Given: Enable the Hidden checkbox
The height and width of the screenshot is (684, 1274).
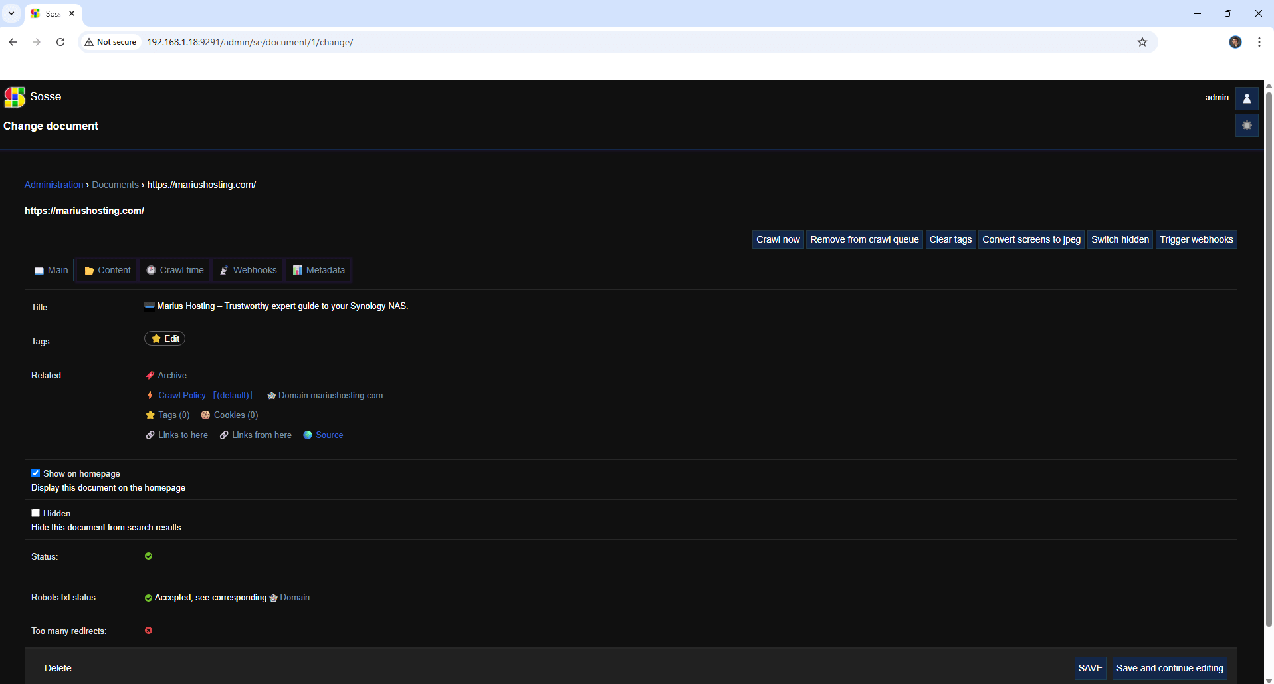Looking at the screenshot, I should pyautogui.click(x=36, y=513).
